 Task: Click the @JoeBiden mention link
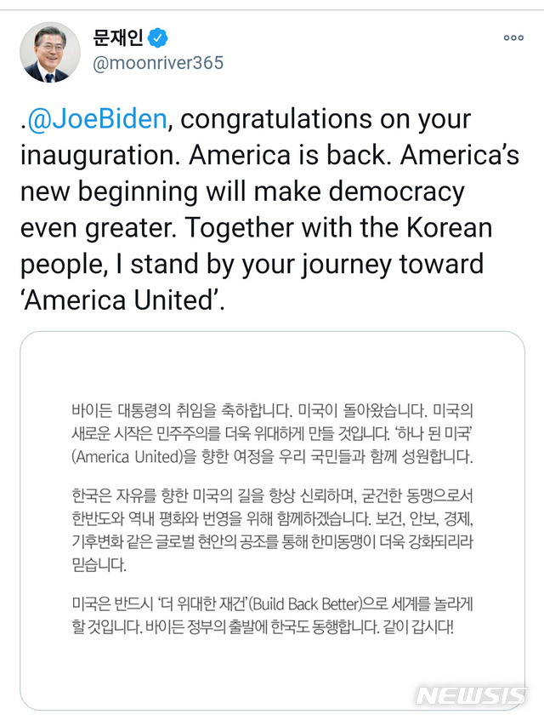coord(97,118)
